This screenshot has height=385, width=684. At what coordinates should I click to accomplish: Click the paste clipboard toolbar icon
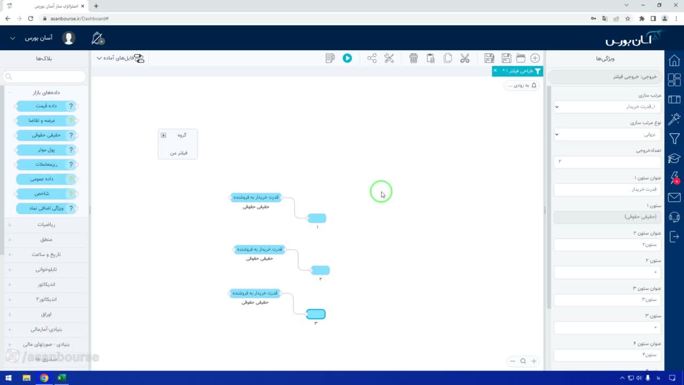[x=431, y=58]
